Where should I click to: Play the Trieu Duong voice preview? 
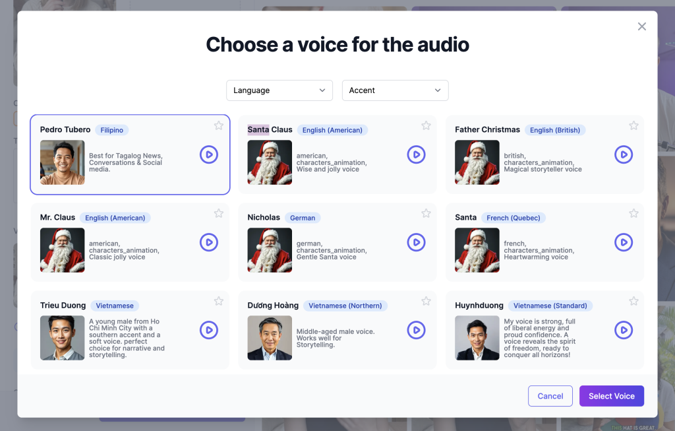[209, 330]
